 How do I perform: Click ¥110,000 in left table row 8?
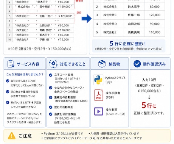(64, 30)
